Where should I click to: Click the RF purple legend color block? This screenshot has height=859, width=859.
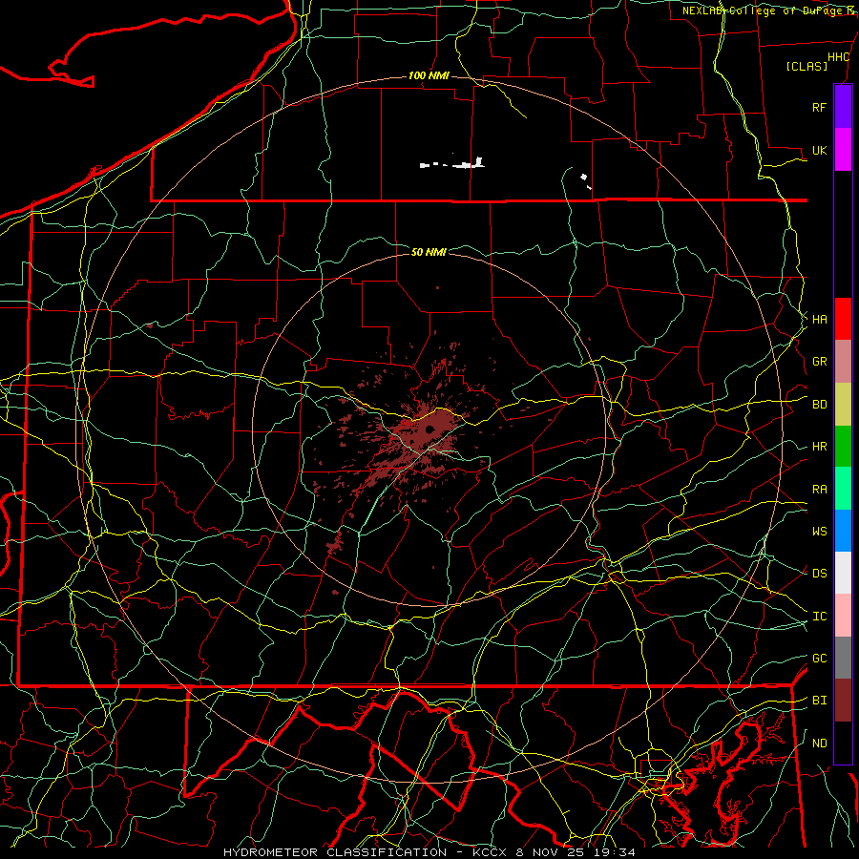coord(843,107)
